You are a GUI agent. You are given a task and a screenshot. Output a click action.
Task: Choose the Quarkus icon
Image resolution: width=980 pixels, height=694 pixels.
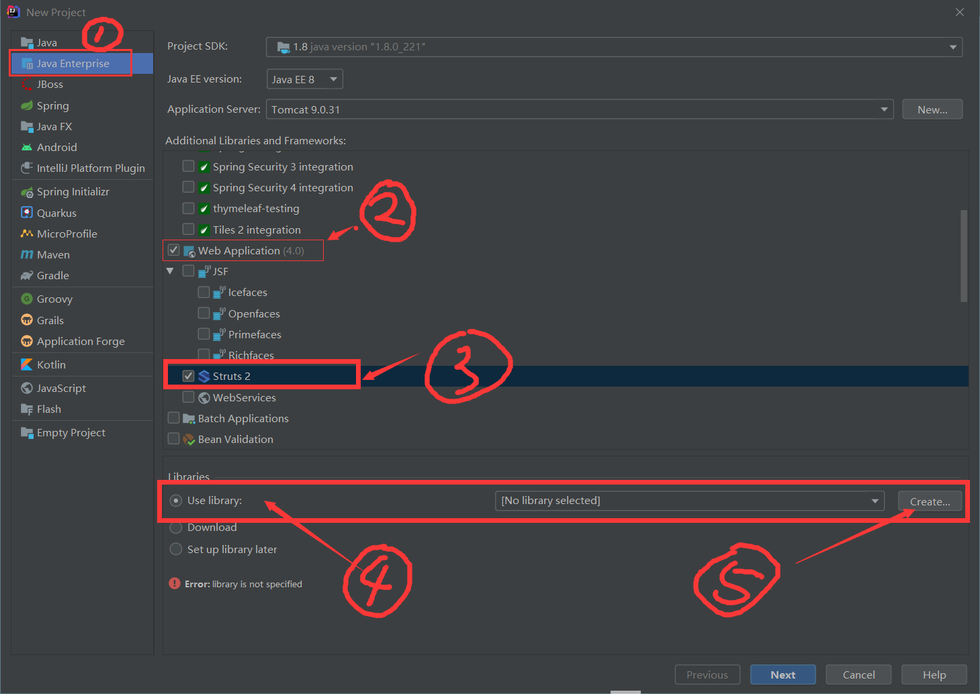(x=27, y=213)
